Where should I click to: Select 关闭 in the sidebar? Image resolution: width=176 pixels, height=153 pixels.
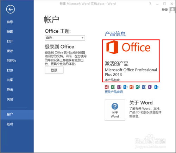click(x=10, y=99)
